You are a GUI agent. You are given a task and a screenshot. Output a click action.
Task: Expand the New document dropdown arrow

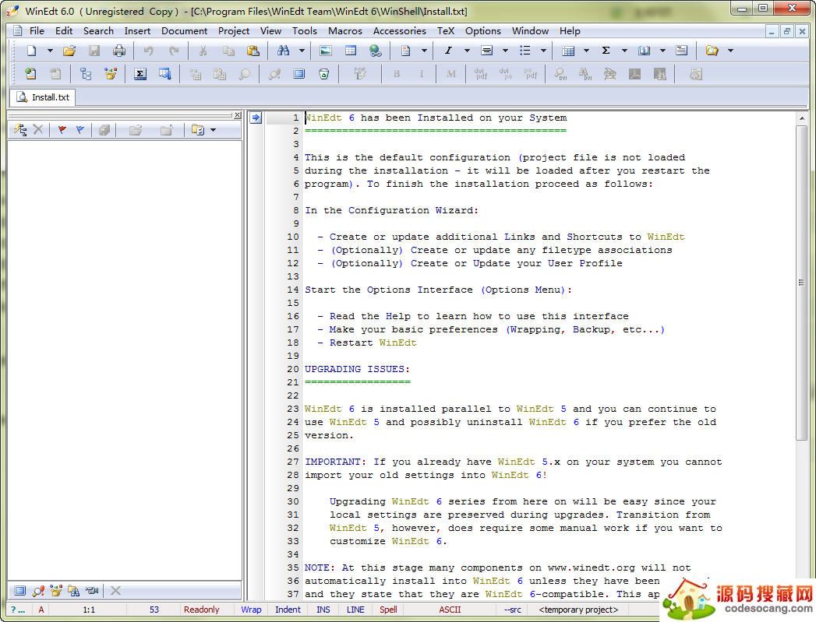click(x=50, y=51)
